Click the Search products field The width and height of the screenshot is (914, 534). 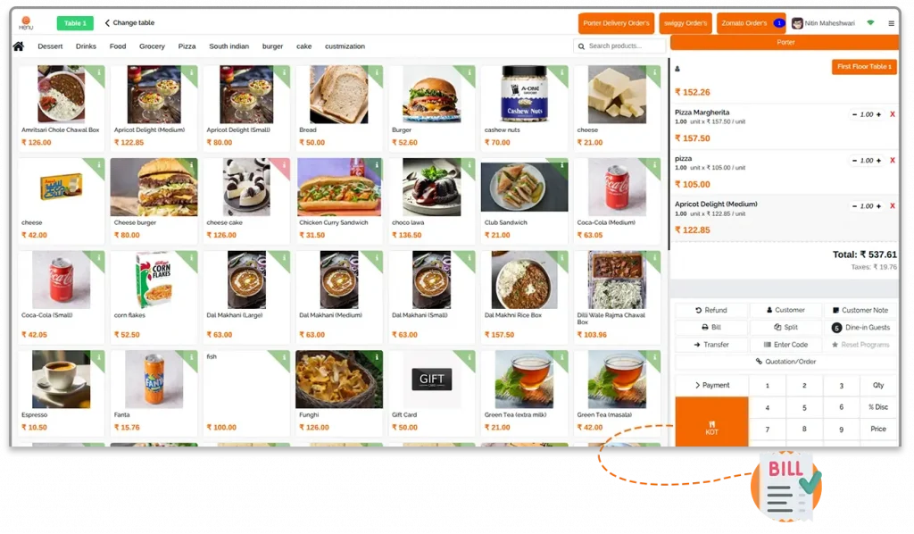(619, 46)
